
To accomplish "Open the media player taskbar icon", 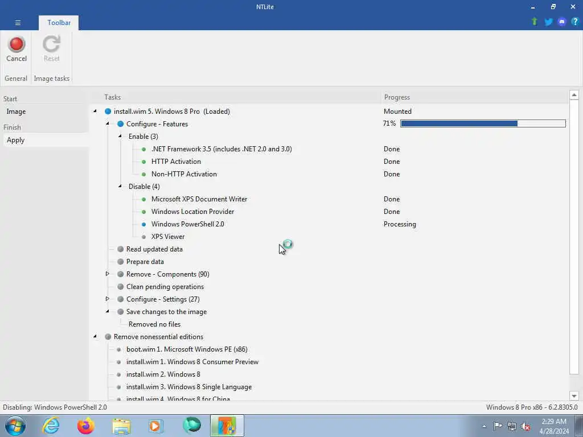I will 155,426.
